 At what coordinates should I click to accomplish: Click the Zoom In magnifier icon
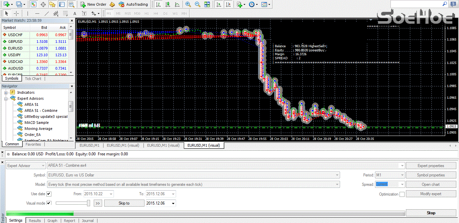click(188, 4)
